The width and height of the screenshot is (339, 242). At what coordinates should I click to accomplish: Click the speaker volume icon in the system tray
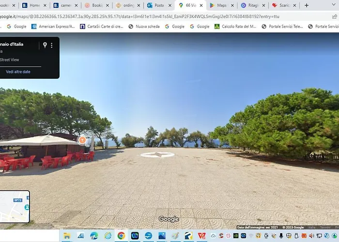coord(311,236)
